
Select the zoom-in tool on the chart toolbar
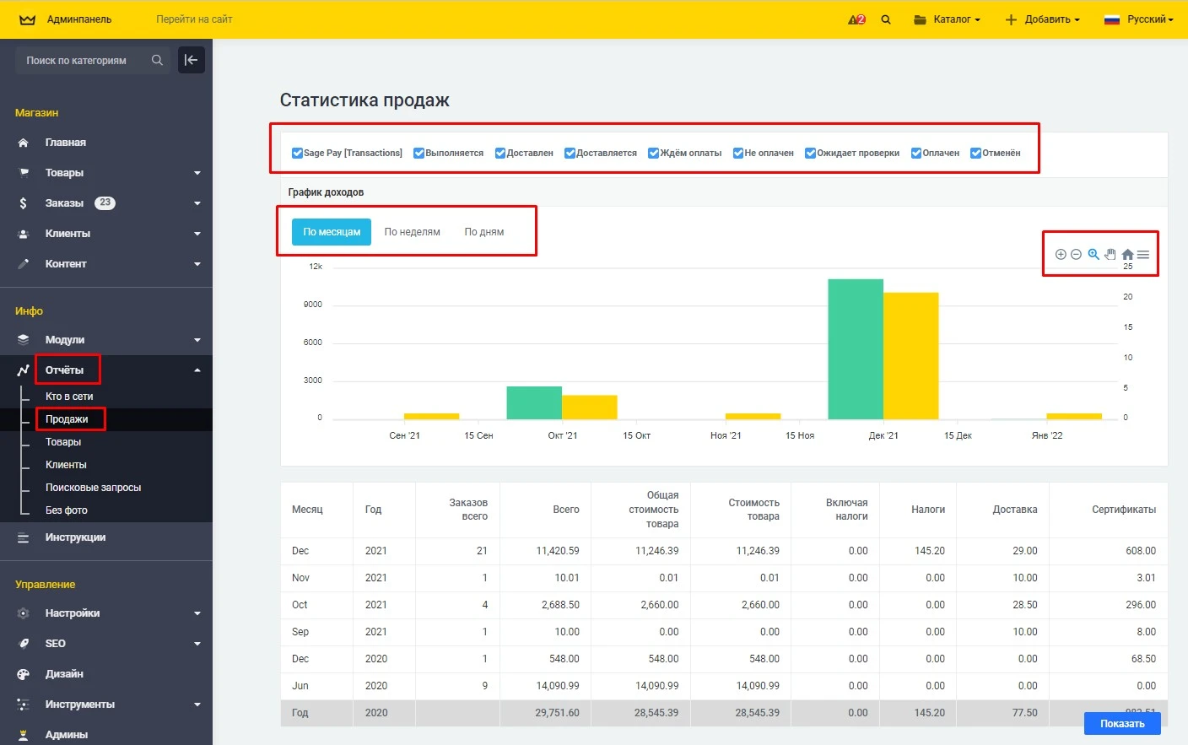pos(1061,254)
